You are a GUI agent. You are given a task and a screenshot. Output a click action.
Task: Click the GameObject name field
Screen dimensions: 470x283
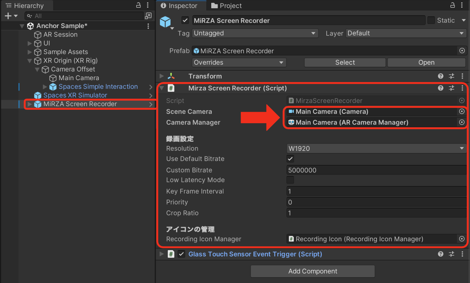click(x=309, y=20)
